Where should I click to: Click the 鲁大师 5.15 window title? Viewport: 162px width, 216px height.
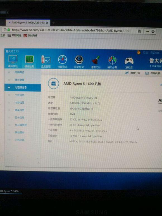(12, 51)
